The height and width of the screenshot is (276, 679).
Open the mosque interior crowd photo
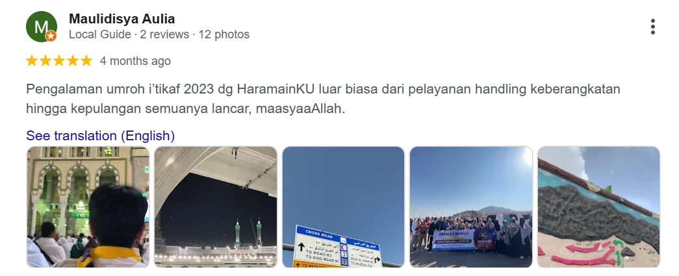click(x=88, y=207)
